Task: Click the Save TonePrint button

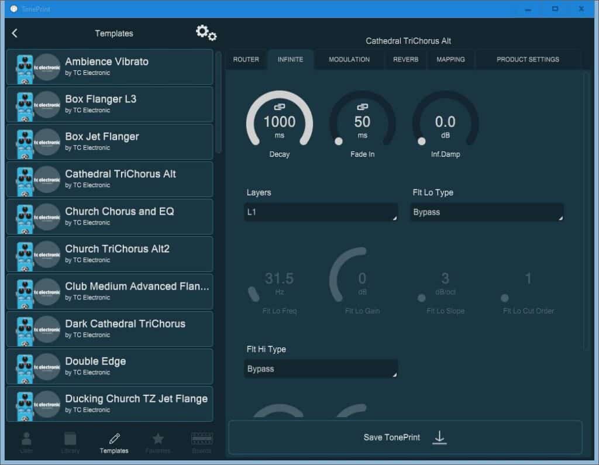Action: (405, 438)
